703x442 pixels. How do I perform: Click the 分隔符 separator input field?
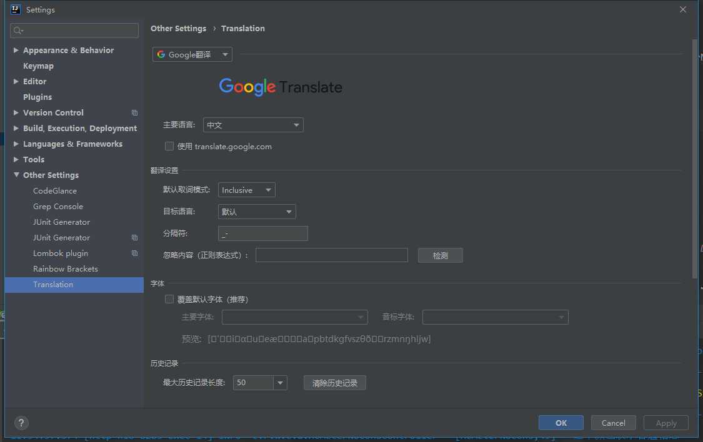point(262,233)
